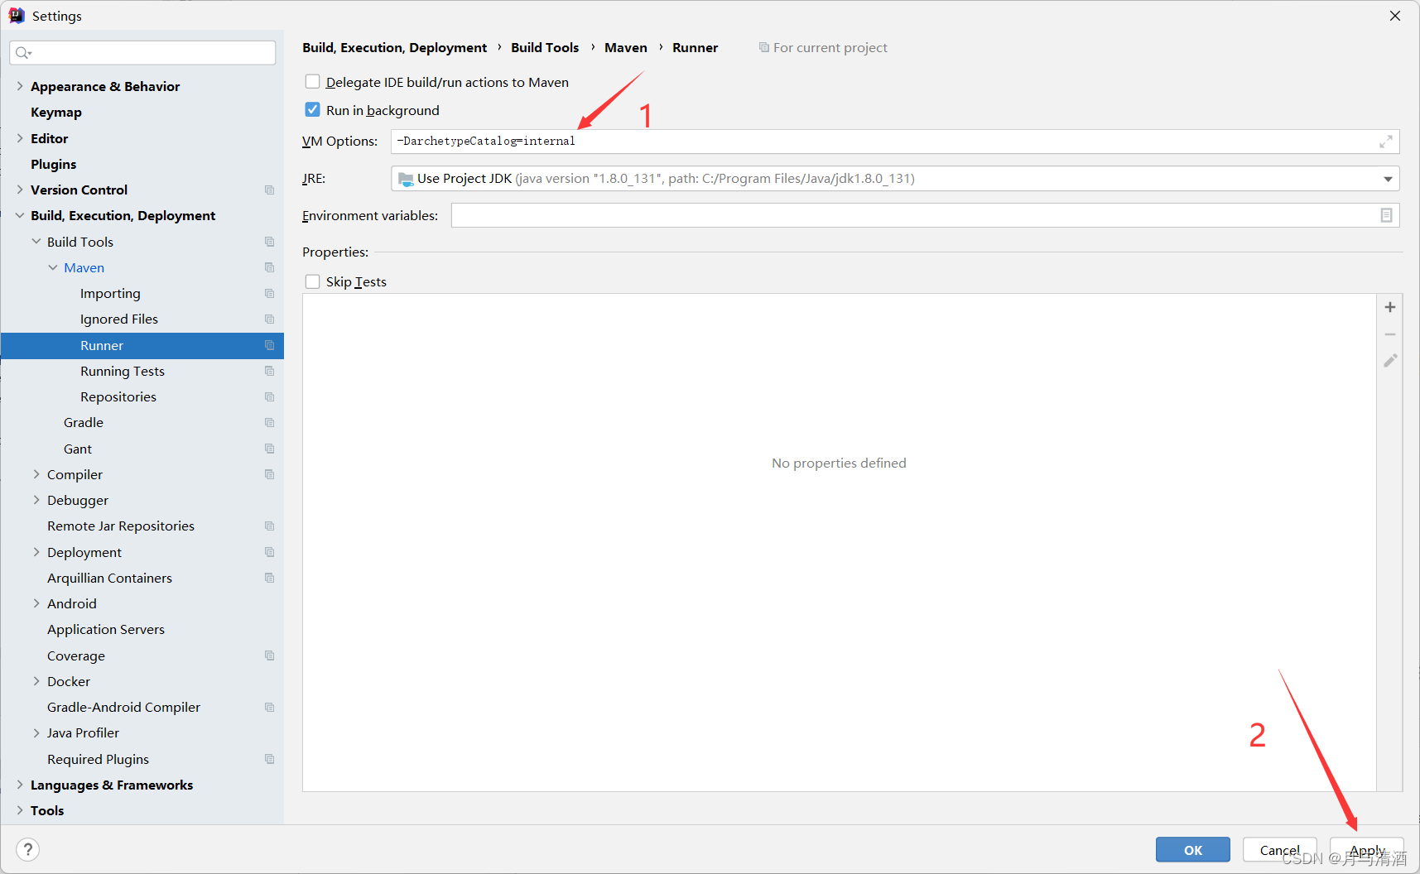
Task: Open Java Profiler settings
Action: point(83,732)
